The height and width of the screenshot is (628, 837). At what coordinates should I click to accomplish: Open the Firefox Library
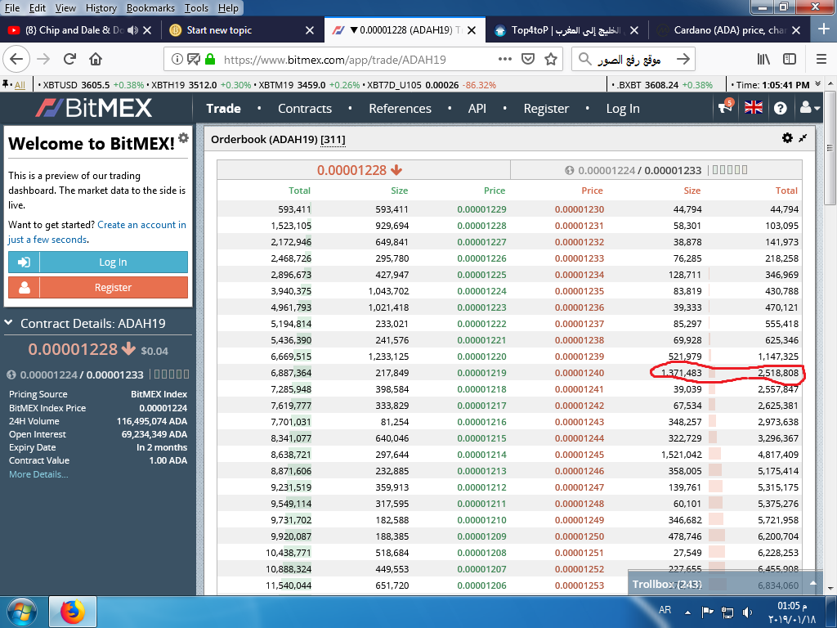763,59
